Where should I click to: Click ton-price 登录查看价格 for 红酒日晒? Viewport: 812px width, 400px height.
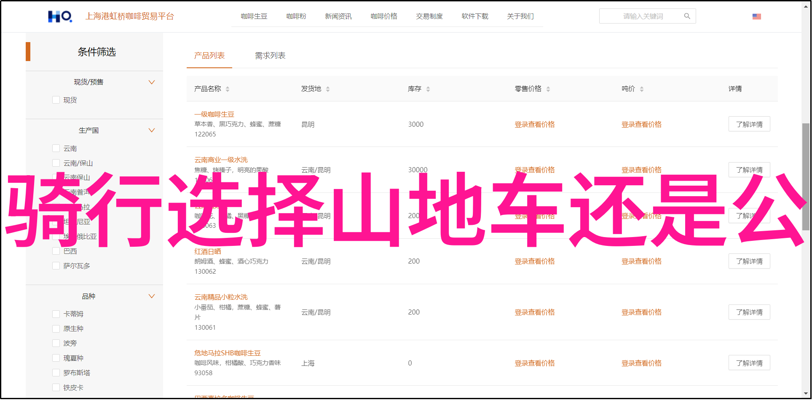641,261
